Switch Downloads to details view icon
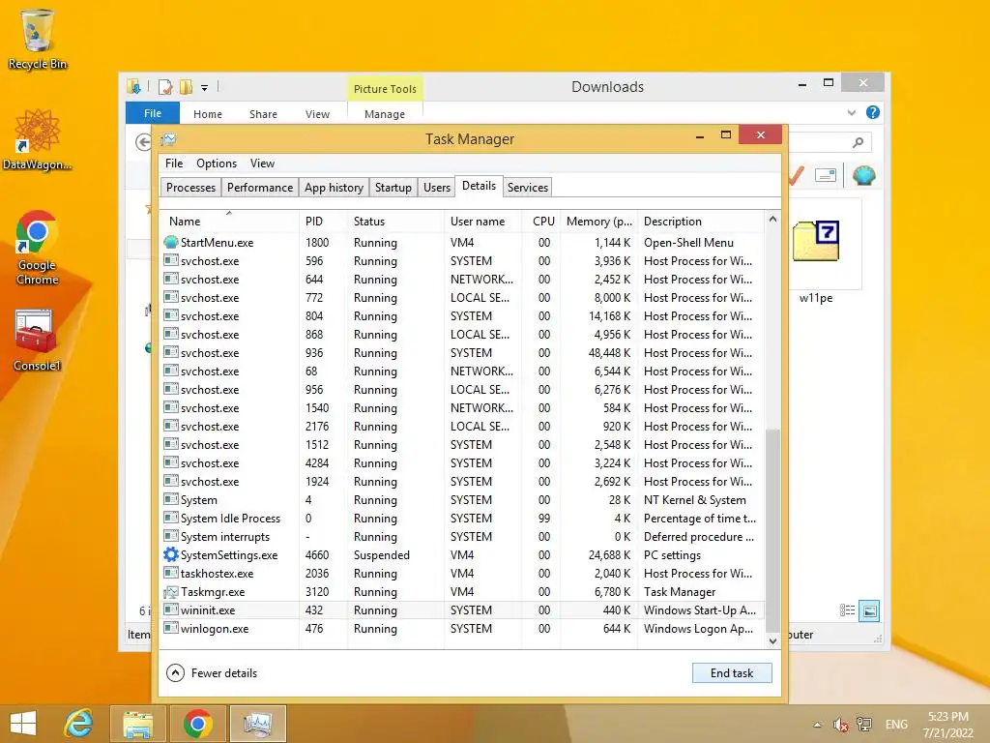This screenshot has height=743, width=990. [847, 610]
